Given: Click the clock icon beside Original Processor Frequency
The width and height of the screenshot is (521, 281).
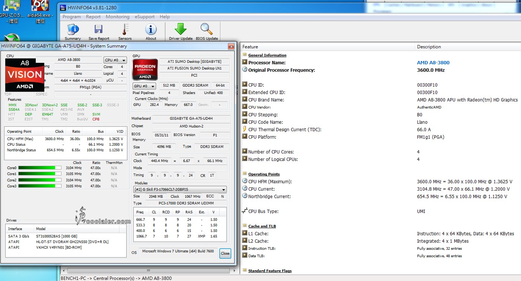Looking at the screenshot, I should point(245,70).
